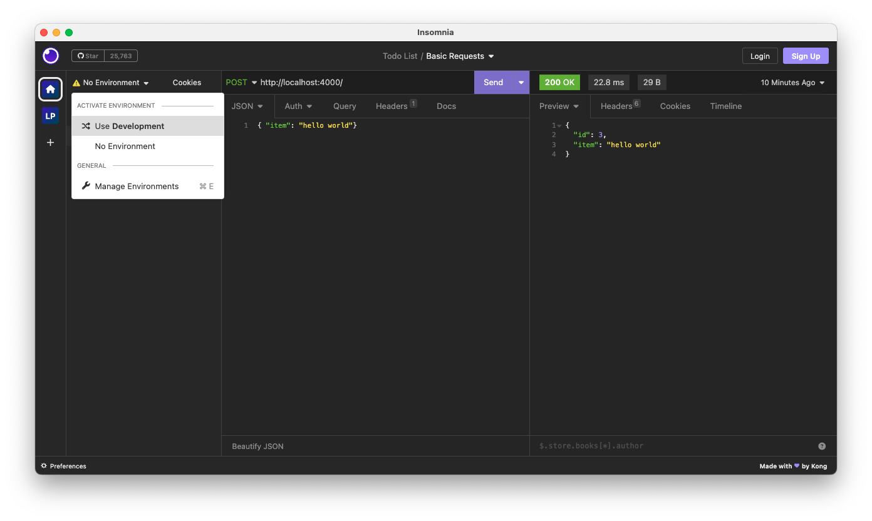Open the 10 Minutes Ago response history dropdown
Screen dimensions: 872x521
(792, 82)
